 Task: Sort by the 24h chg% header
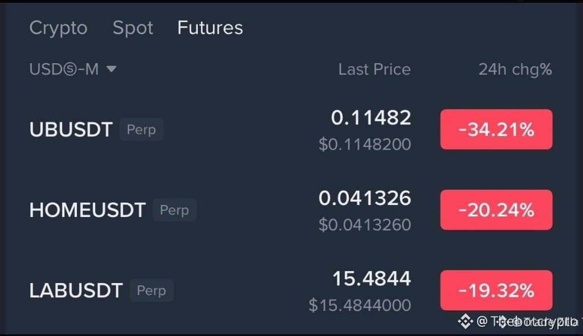[515, 70]
